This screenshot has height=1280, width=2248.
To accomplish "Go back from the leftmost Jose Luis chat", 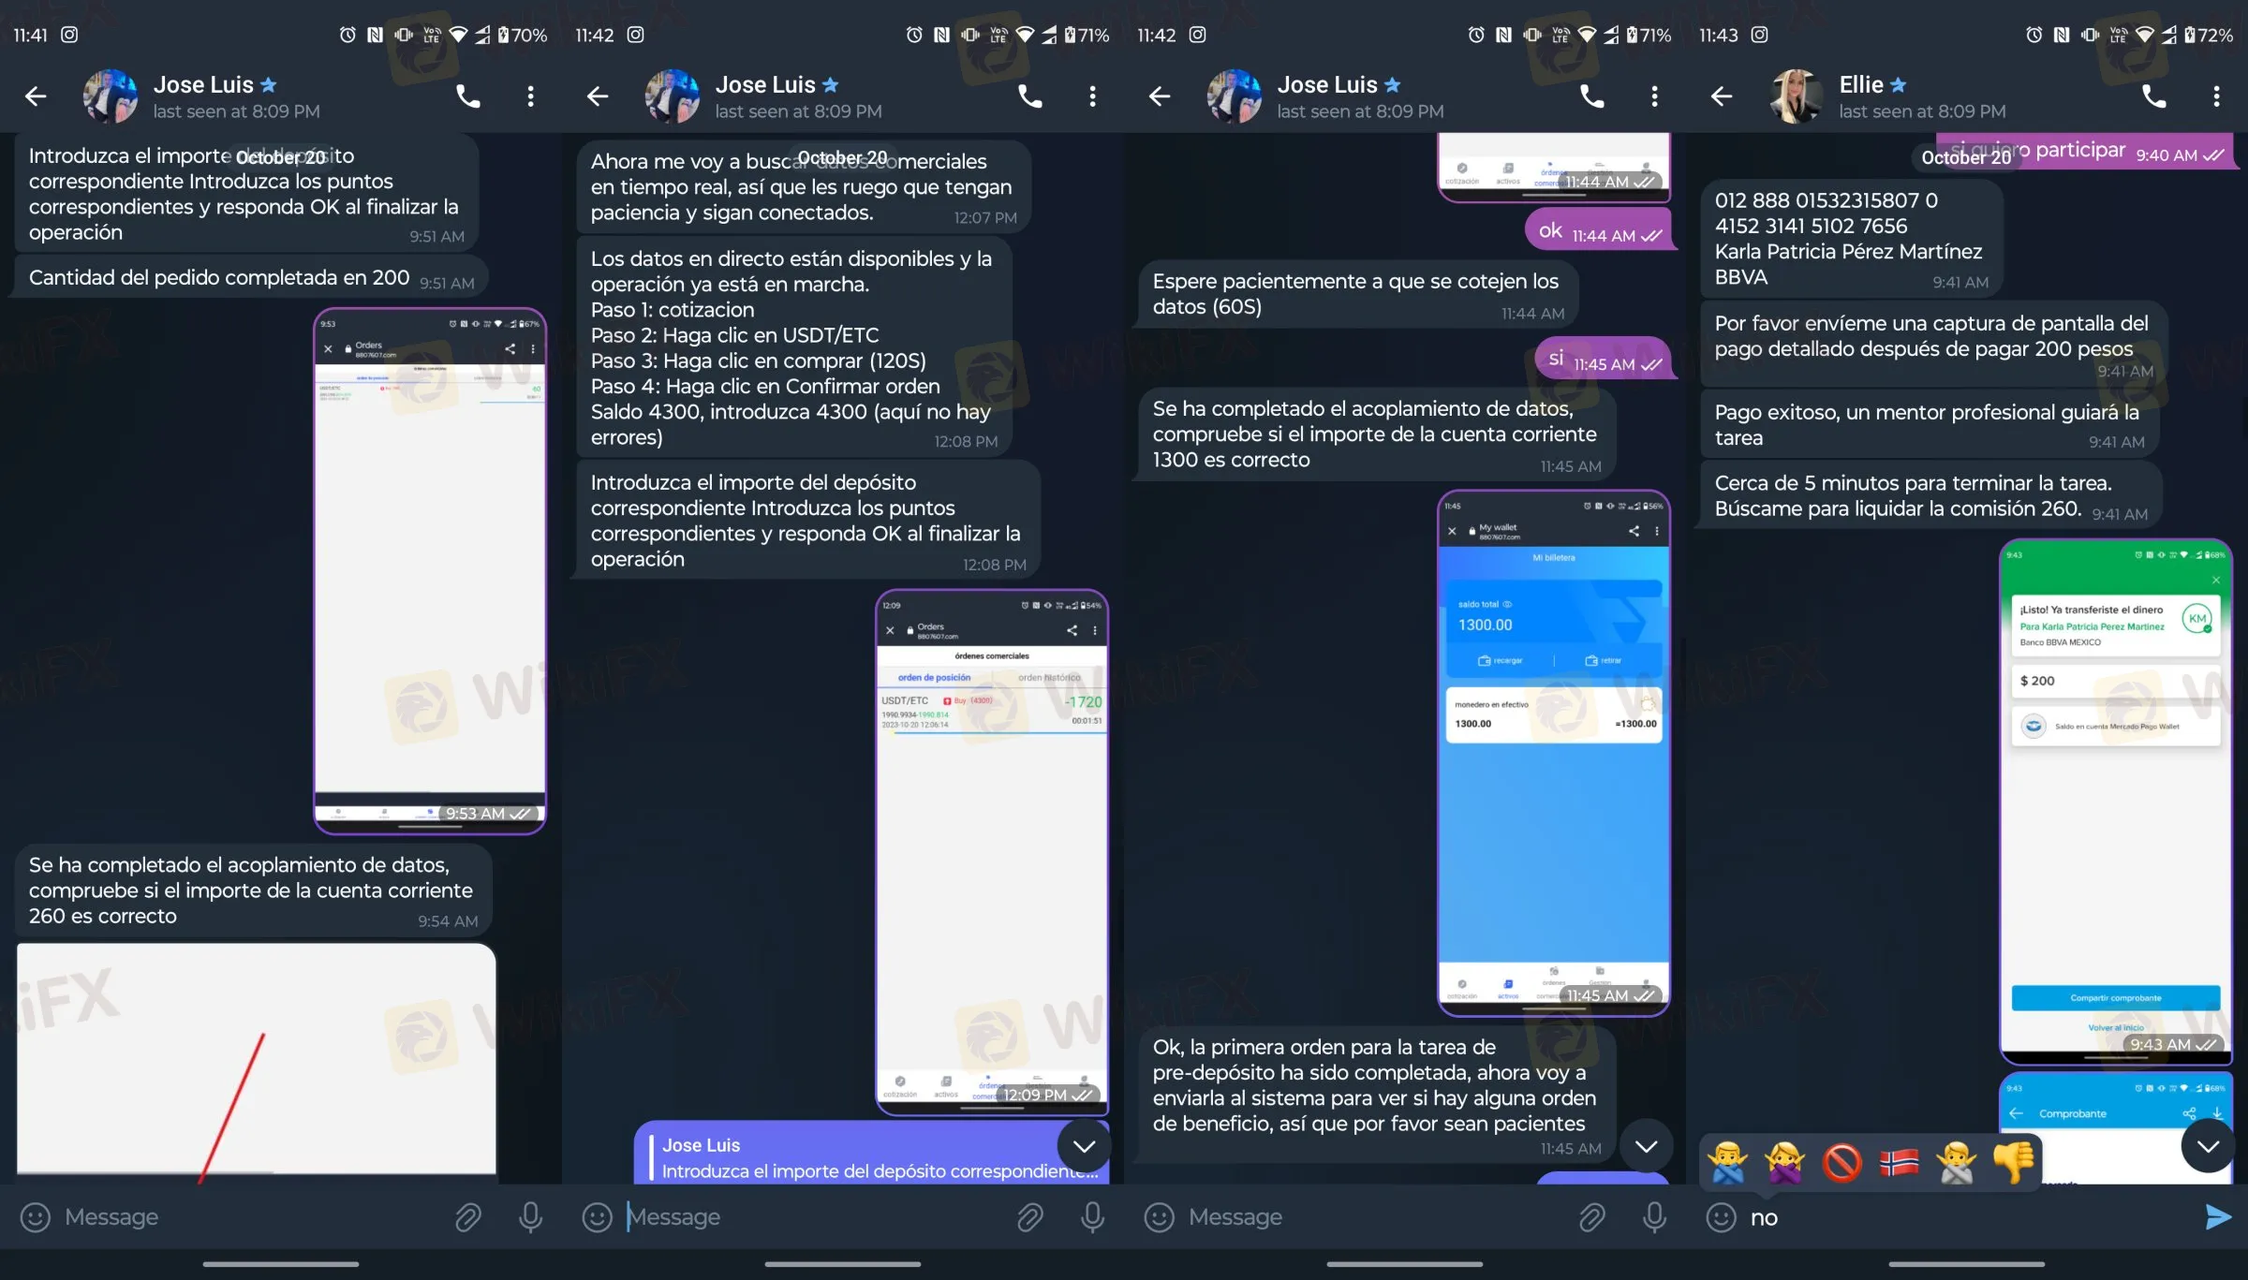I will [x=36, y=96].
